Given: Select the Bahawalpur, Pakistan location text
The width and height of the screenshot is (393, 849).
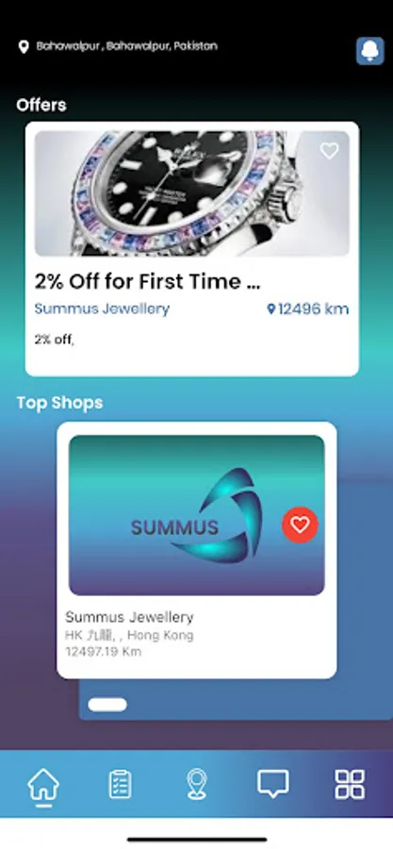Looking at the screenshot, I should [x=127, y=46].
